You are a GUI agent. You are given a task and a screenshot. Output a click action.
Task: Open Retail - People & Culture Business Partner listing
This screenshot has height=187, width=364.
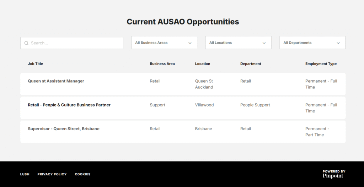[x=69, y=105]
